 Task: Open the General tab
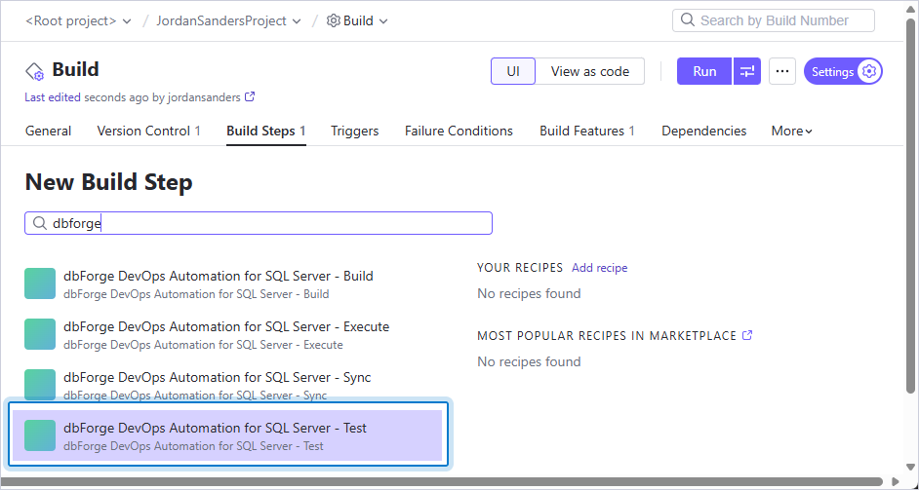pos(48,132)
